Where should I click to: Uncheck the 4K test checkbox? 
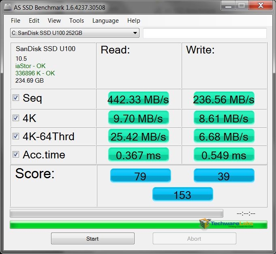coord(16,117)
